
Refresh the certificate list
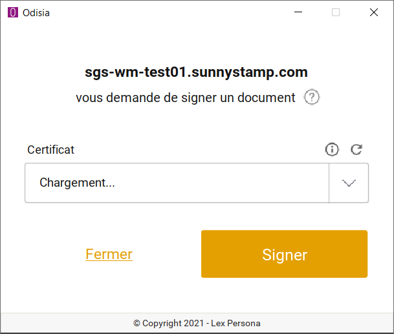point(356,150)
